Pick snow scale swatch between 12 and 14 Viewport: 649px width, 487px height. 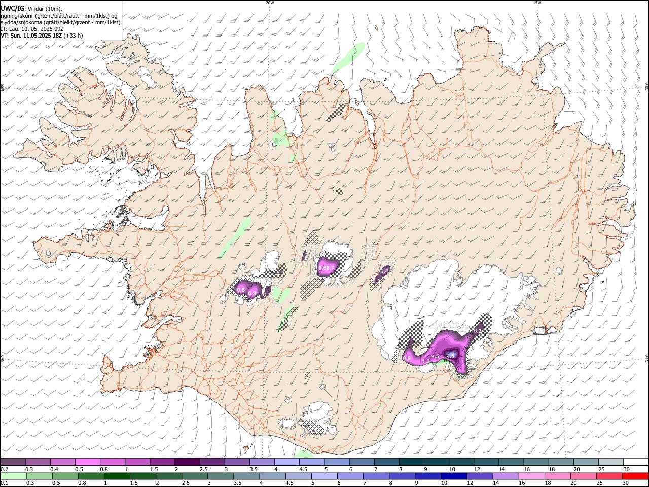coord(486,462)
